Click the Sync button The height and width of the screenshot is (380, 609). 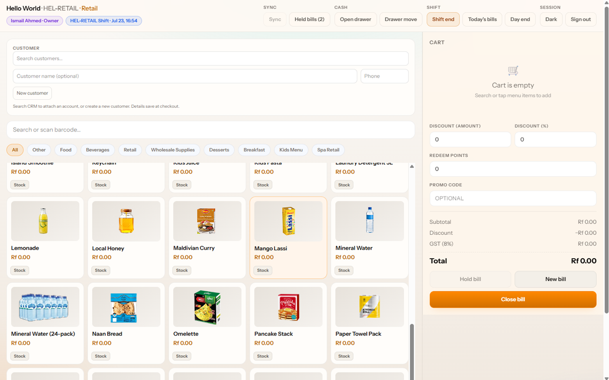(x=275, y=20)
